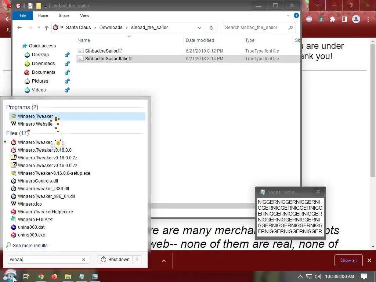Open browser extensions puzzle icon

tap(333, 19)
